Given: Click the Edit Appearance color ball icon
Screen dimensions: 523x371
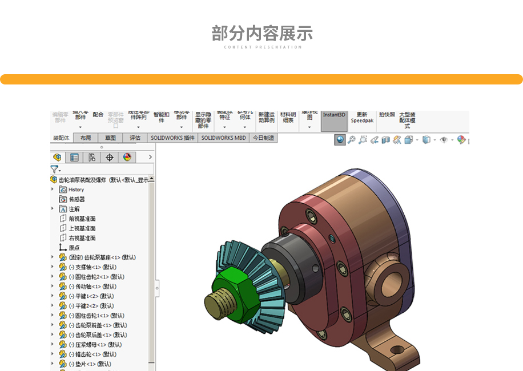Looking at the screenshot, I should [461, 140].
